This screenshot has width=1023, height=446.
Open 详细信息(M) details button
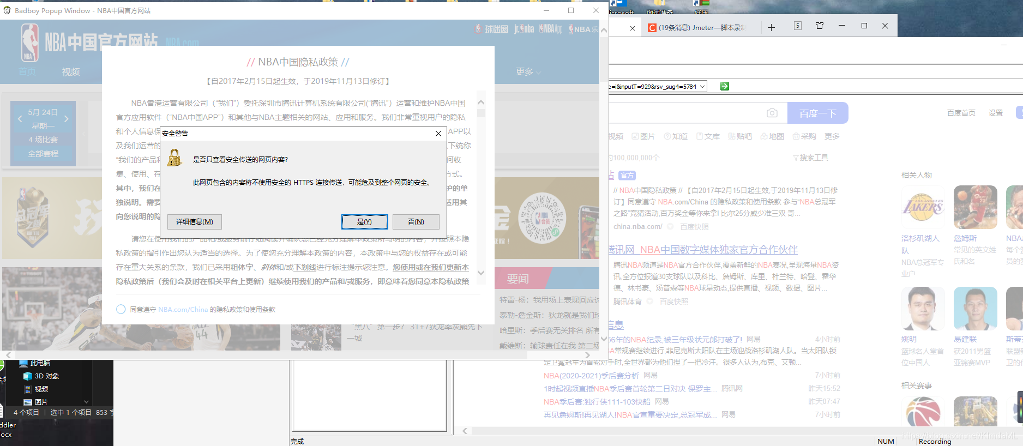coord(195,222)
